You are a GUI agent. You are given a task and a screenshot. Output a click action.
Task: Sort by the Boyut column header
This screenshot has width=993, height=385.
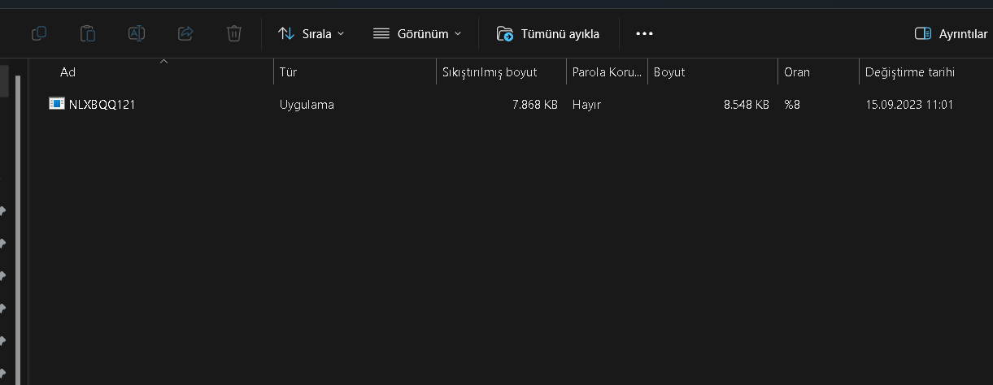click(x=669, y=72)
